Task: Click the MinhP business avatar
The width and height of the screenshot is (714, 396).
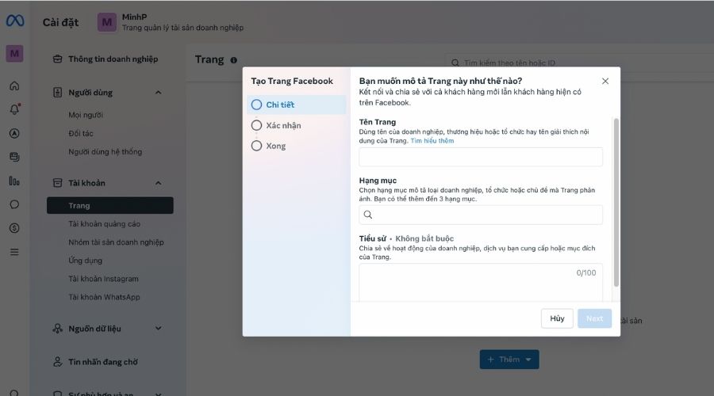Action: (x=107, y=22)
